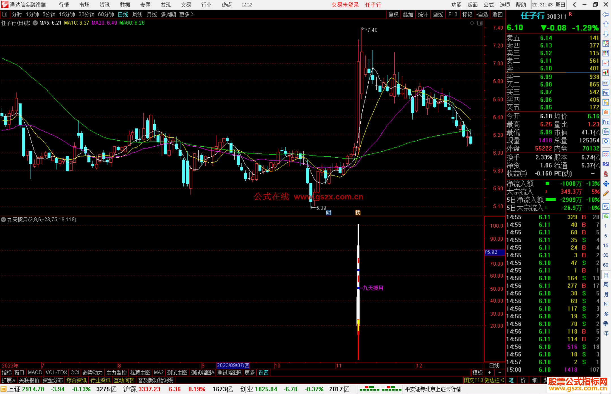Image resolution: width=611 pixels, height=394 pixels.
Task: Open the 公式 menu
Action: pyautogui.click(x=488, y=5)
